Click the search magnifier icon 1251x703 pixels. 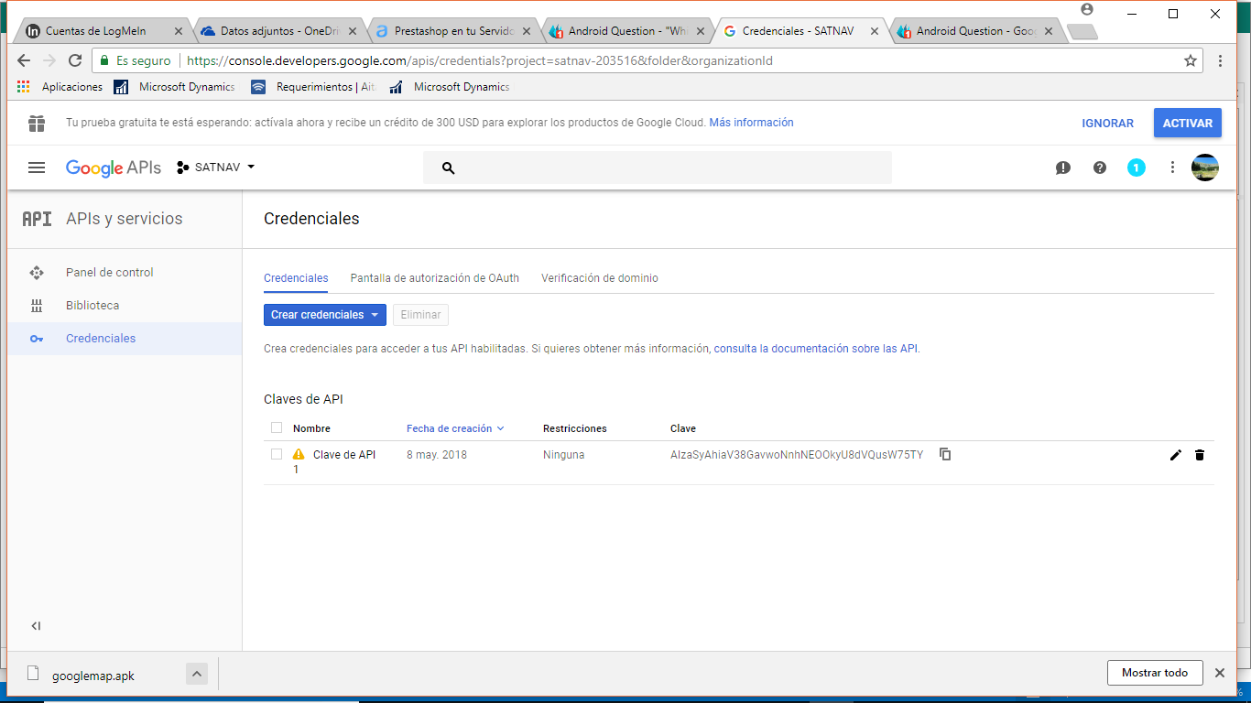tap(448, 168)
